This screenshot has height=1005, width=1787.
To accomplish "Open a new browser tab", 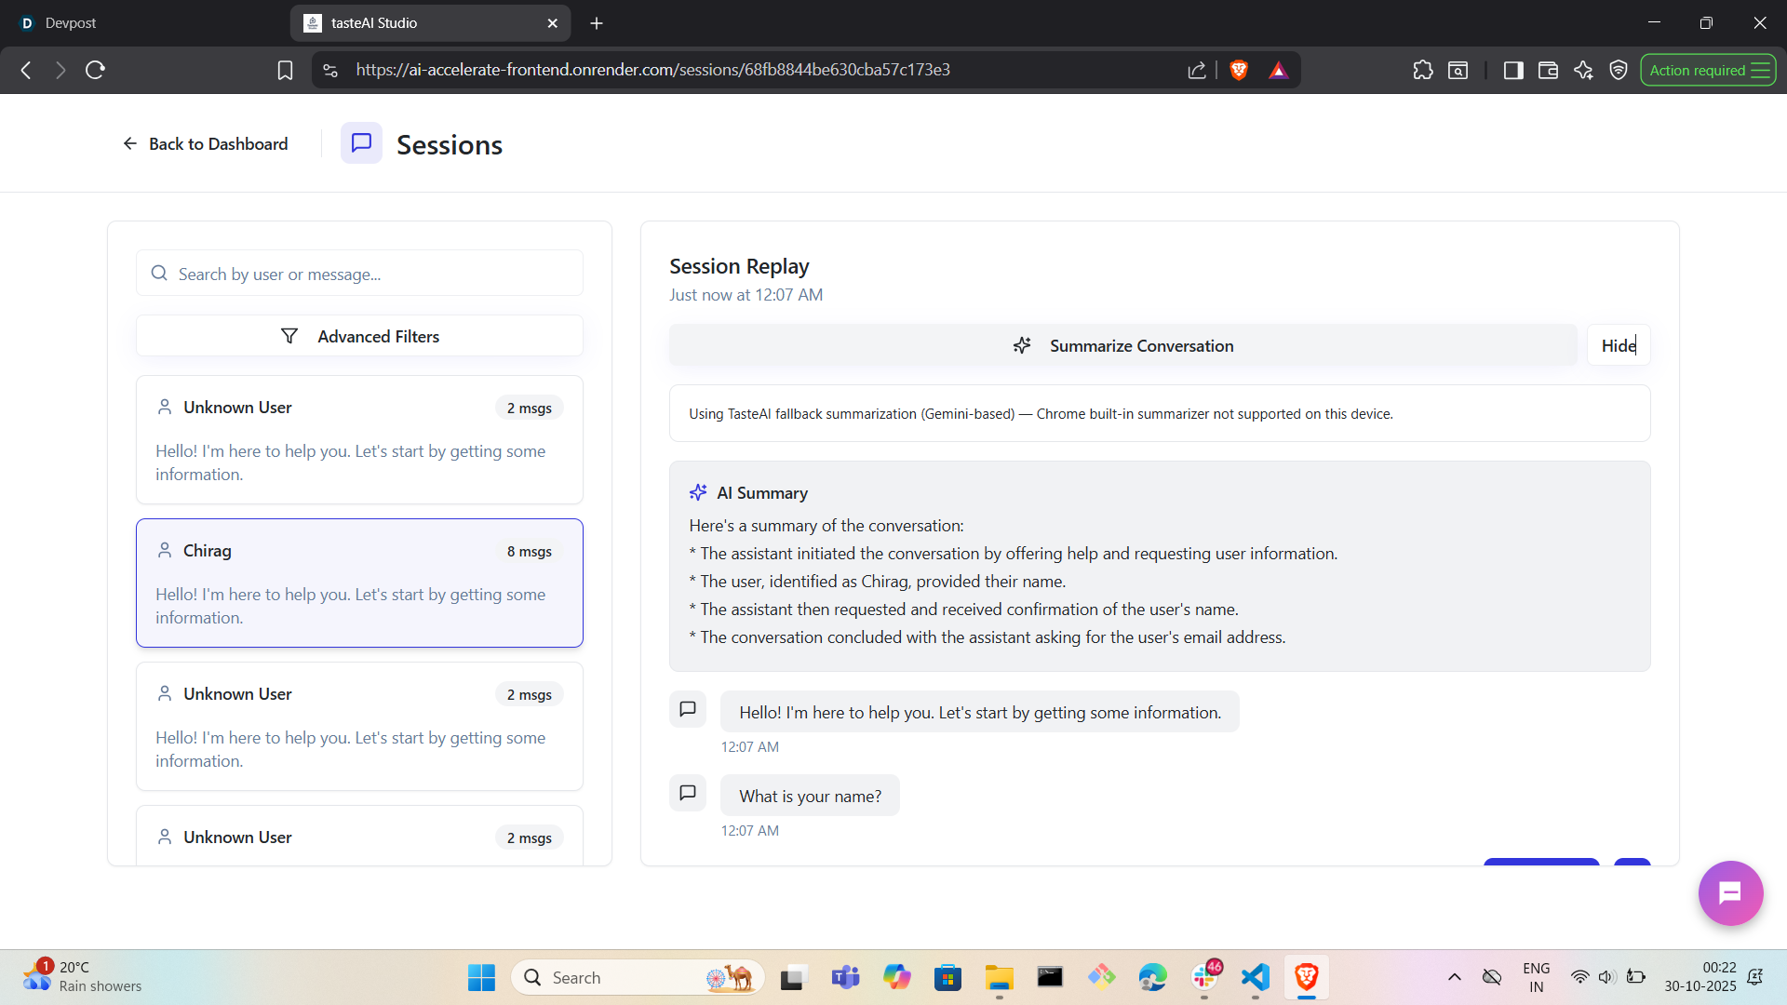I will (x=597, y=22).
